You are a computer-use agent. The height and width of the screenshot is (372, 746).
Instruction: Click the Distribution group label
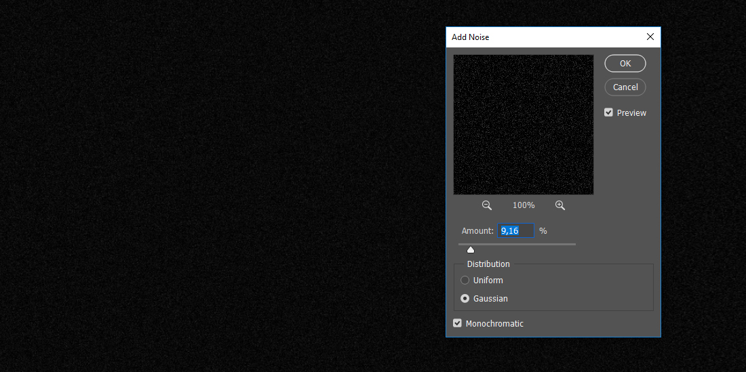point(488,264)
